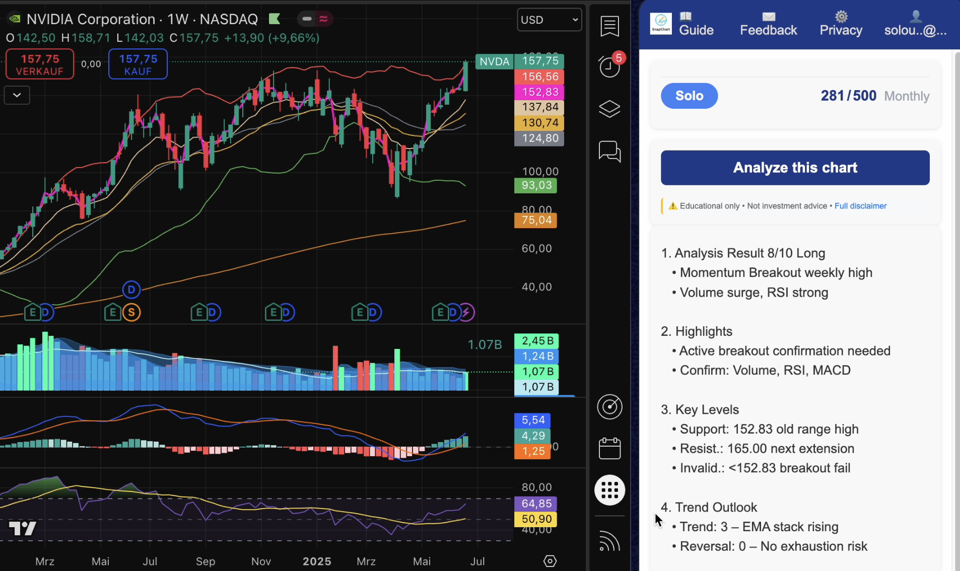Click the NVIDIA Corporation symbol title
The width and height of the screenshot is (960, 571).
coord(91,19)
